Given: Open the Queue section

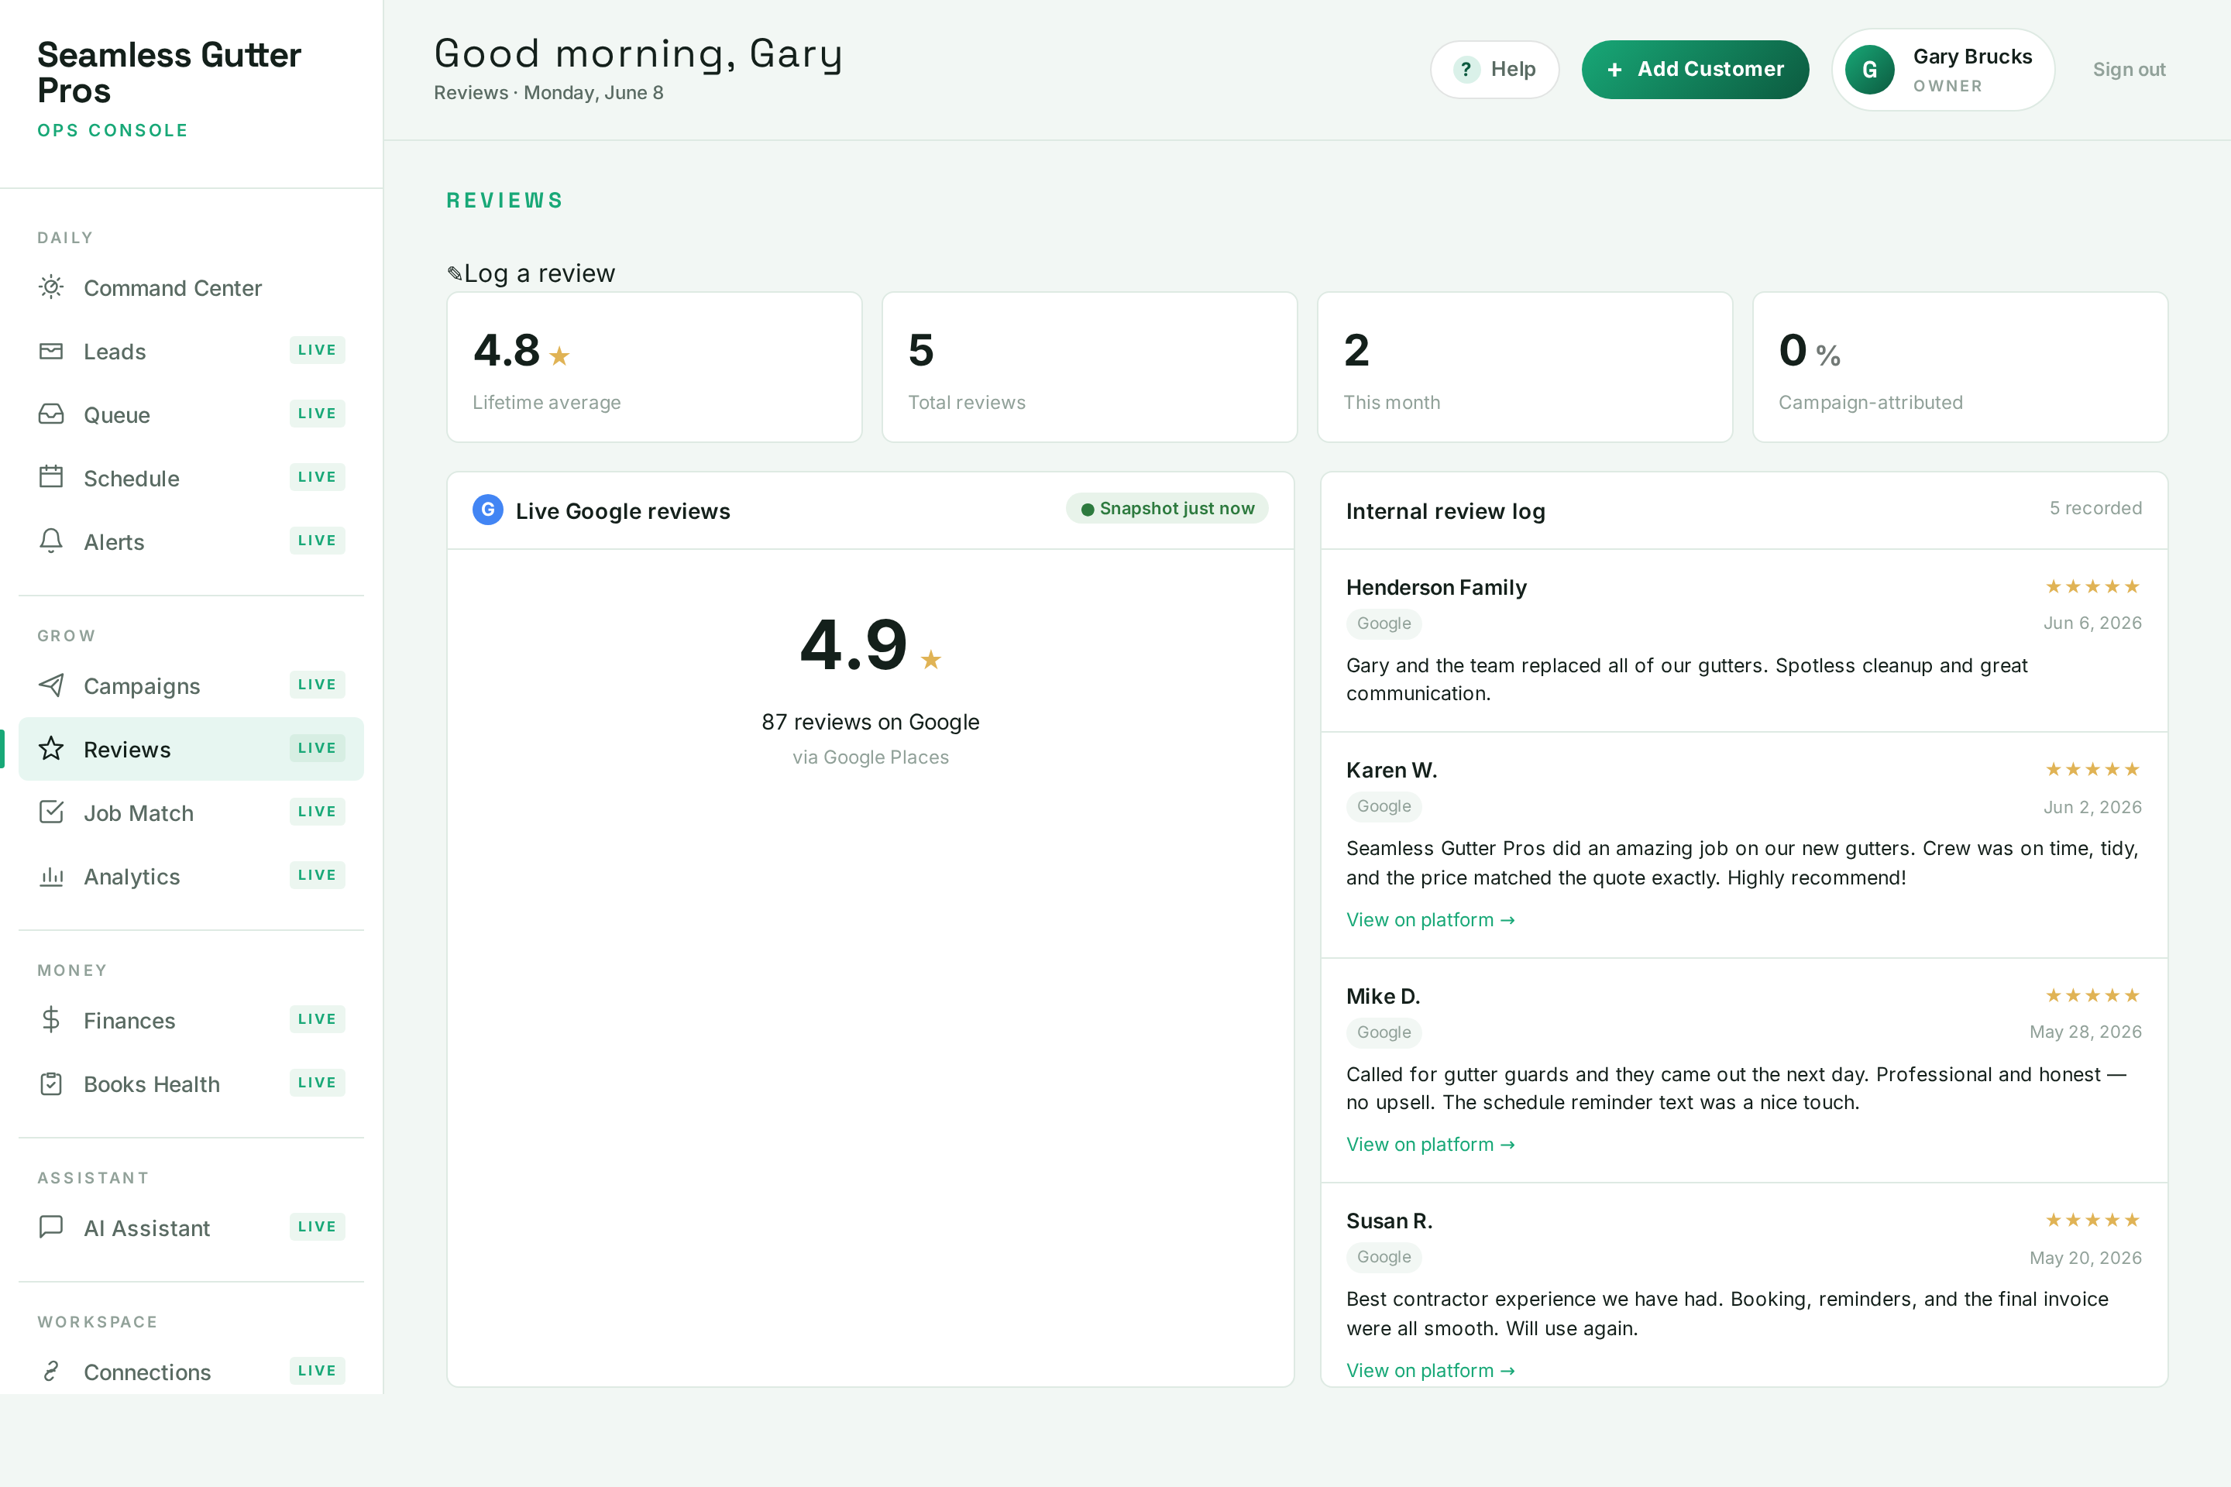Looking at the screenshot, I should coord(191,414).
